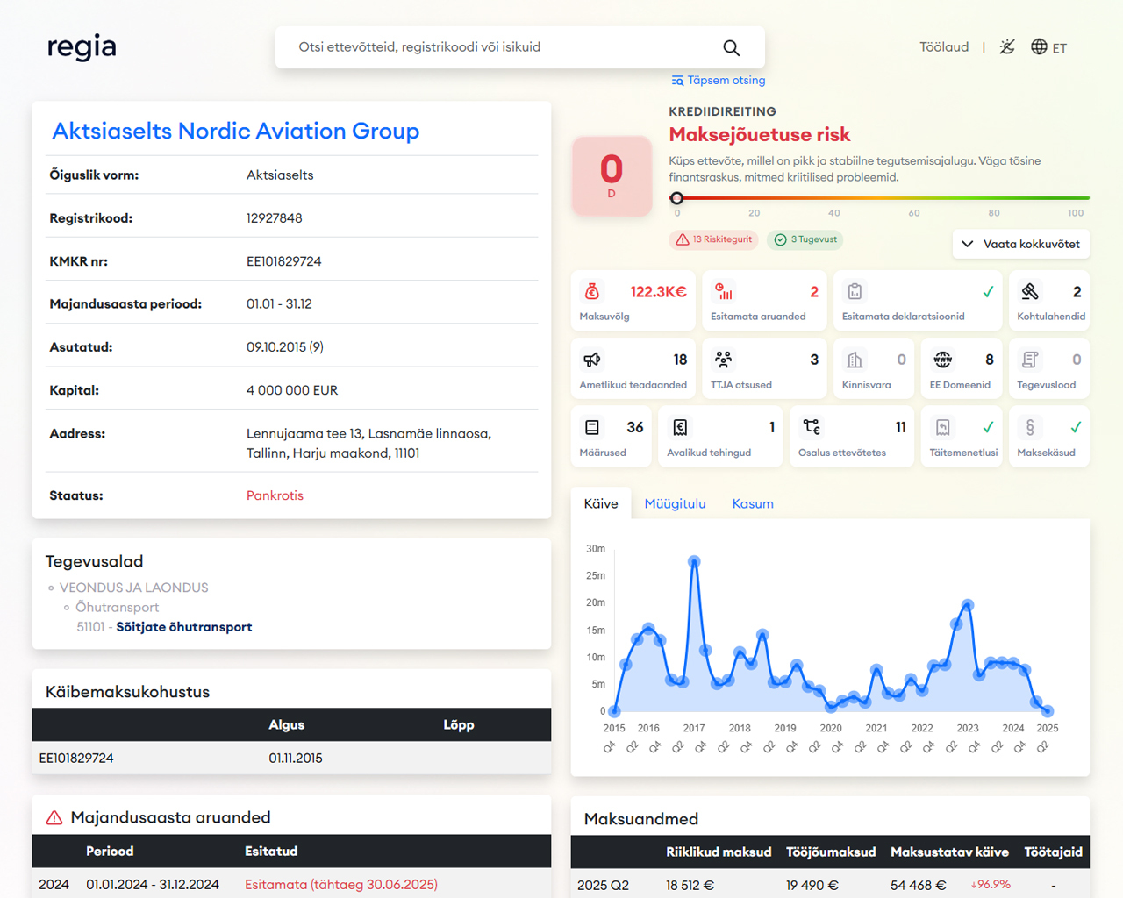Click the 13 Riskitegurit badge
The image size is (1123, 898).
(x=713, y=239)
